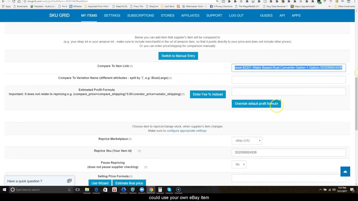Open Zoom app in taskbar
The height and width of the screenshot is (201, 358).
[142, 190]
